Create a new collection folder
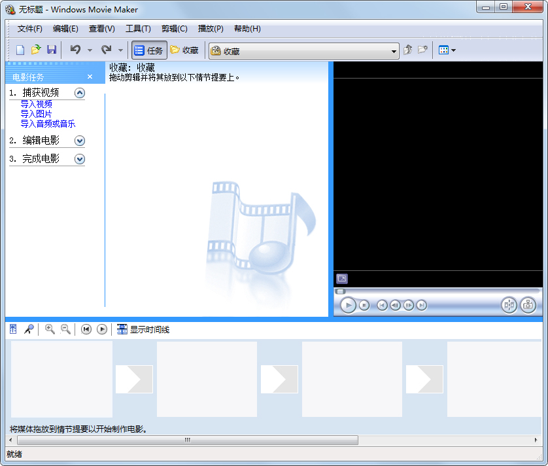 click(424, 50)
